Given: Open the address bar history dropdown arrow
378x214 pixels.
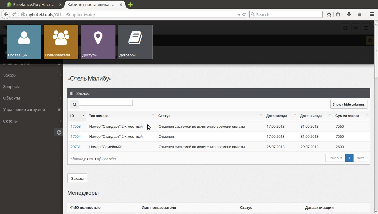Looking at the screenshot, I should pos(239,14).
